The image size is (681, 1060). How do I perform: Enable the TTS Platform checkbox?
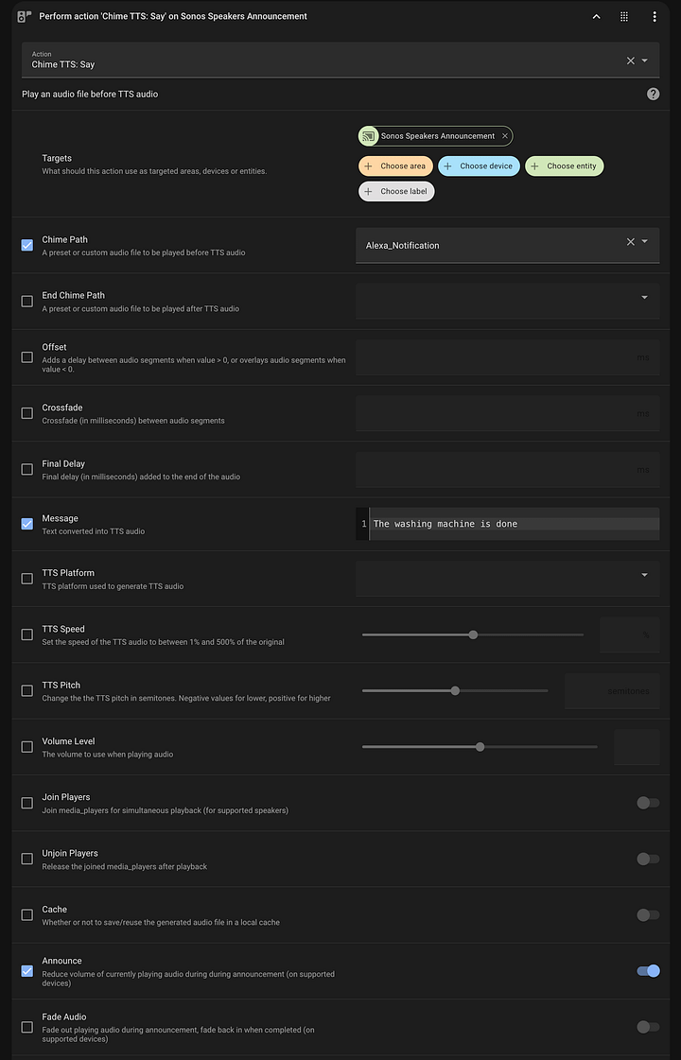pos(27,579)
